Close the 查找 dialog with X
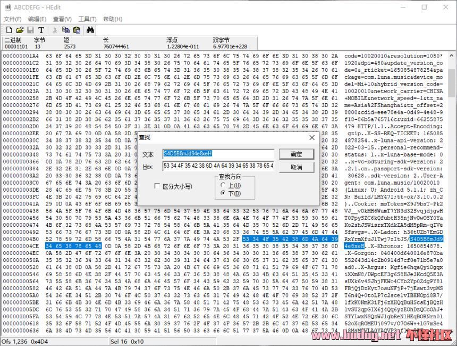 click(x=312, y=137)
